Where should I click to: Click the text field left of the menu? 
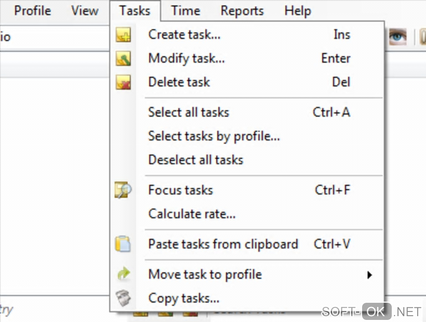pos(54,38)
